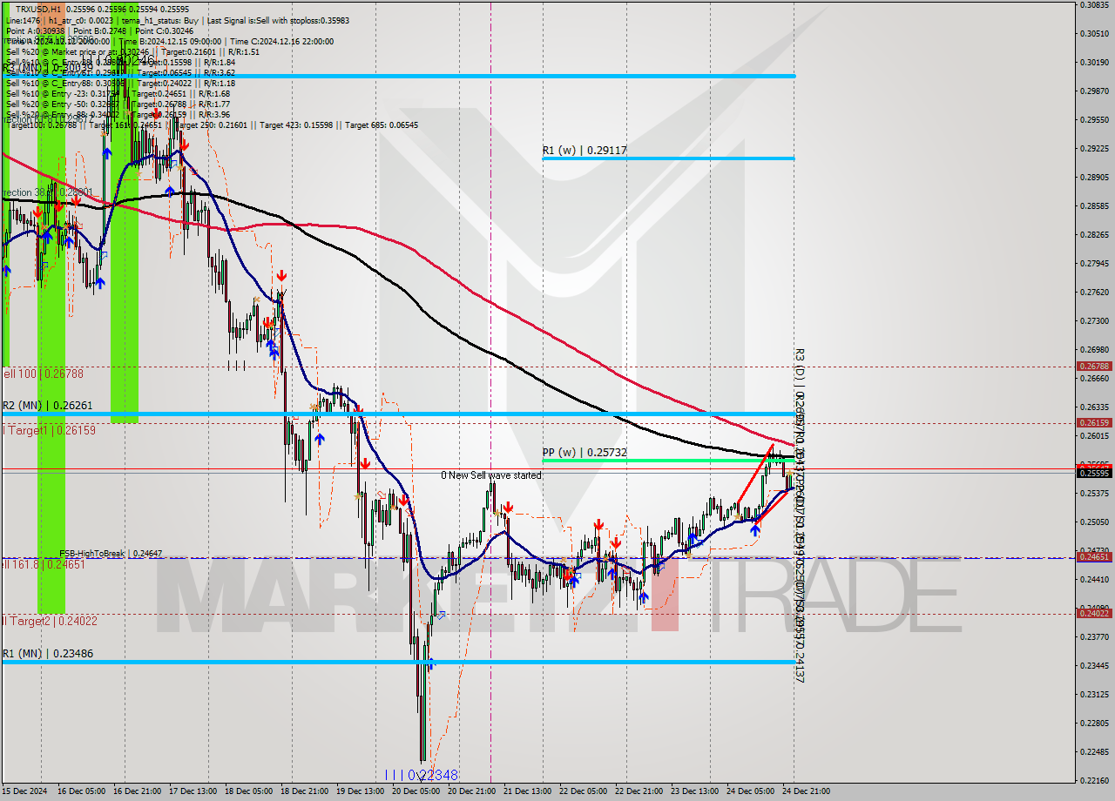1115x801 pixels.
Task: Click the '24 Dec 05:00' time axis label
Action: tap(748, 791)
